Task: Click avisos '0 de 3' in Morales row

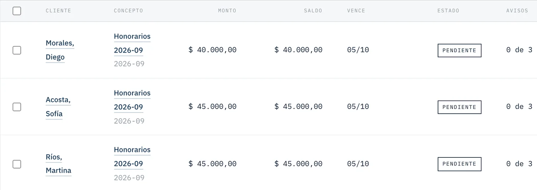Action: coord(519,50)
